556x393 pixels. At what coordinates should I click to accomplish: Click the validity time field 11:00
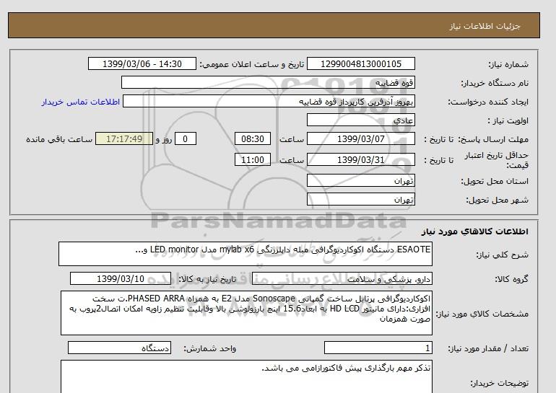coord(253,159)
